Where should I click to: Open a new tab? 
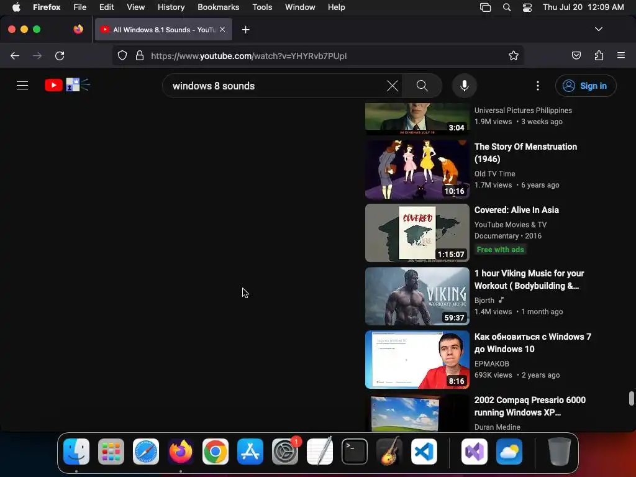pos(245,30)
